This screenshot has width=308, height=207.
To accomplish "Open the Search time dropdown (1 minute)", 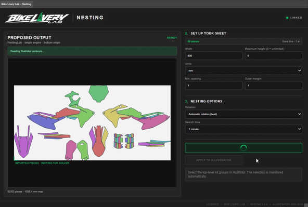I will pos(243,129).
